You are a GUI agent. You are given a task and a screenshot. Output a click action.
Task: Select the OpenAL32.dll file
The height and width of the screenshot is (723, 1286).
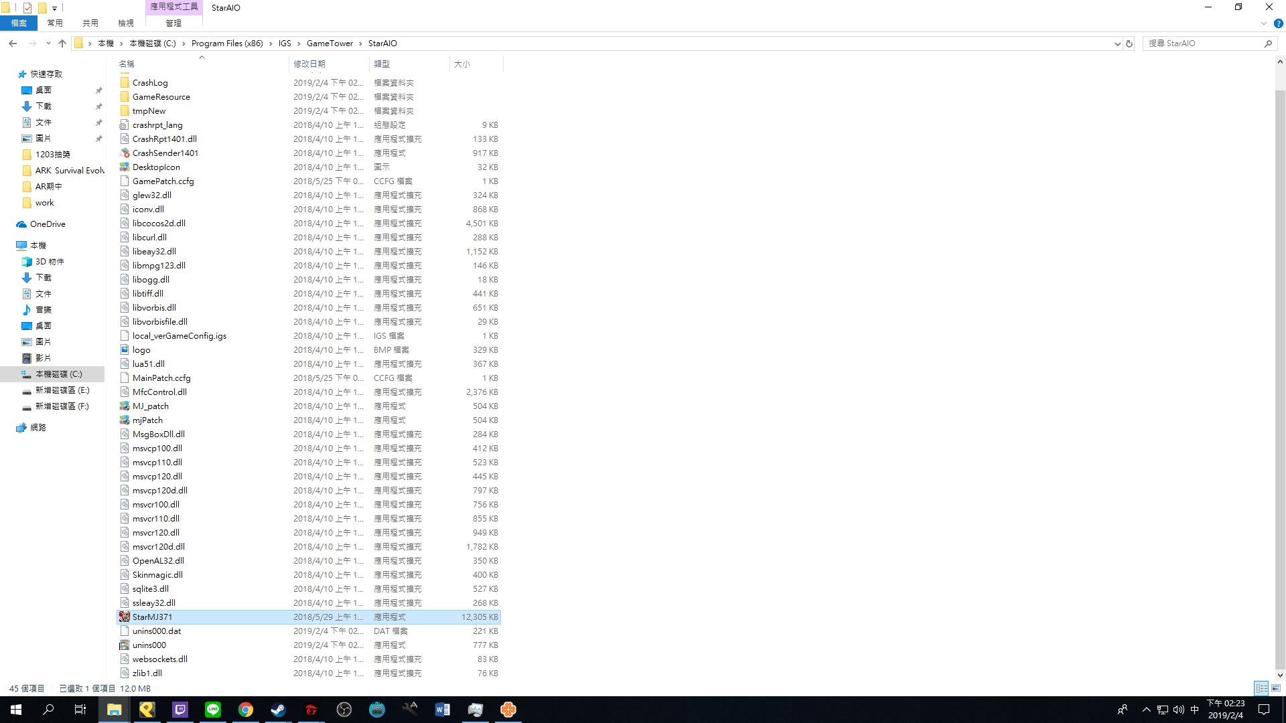tap(158, 560)
